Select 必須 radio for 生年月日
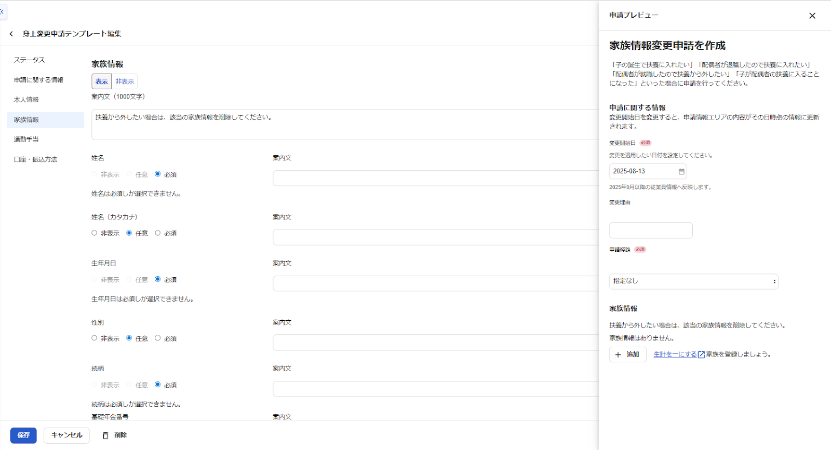Image resolution: width=831 pixels, height=450 pixels. pos(158,279)
